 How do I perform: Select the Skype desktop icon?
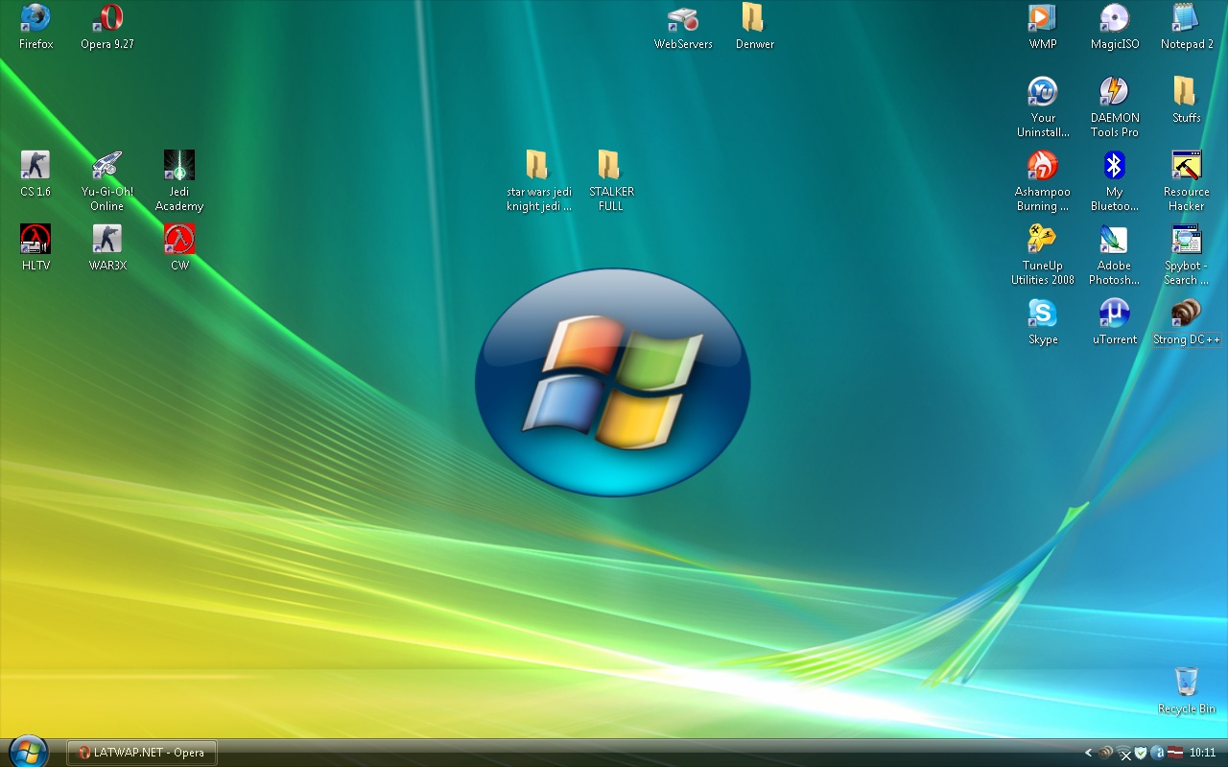point(1043,321)
